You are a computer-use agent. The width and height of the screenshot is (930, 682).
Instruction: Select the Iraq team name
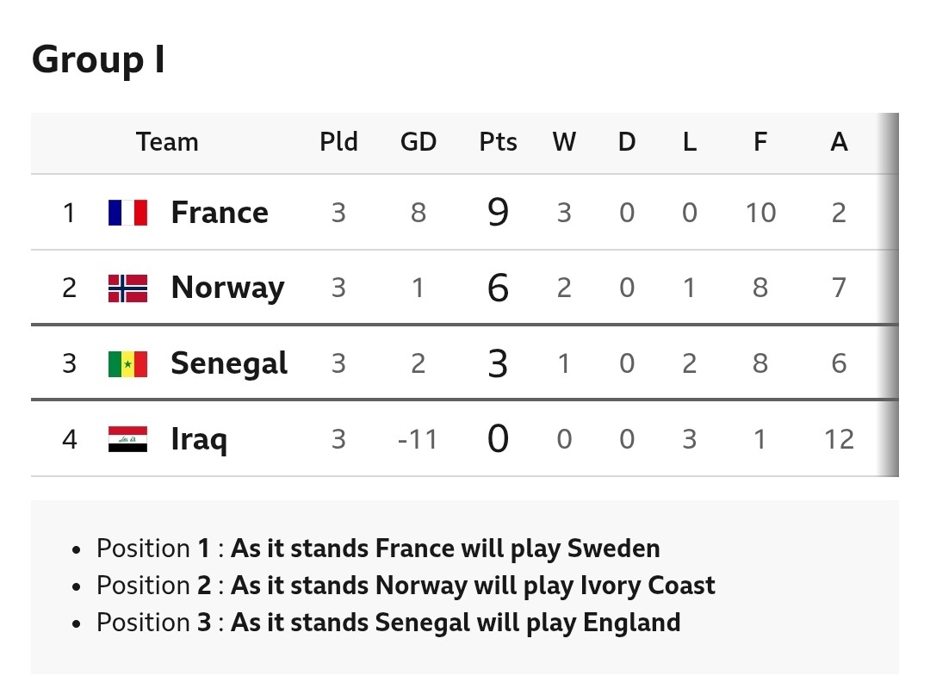(199, 440)
